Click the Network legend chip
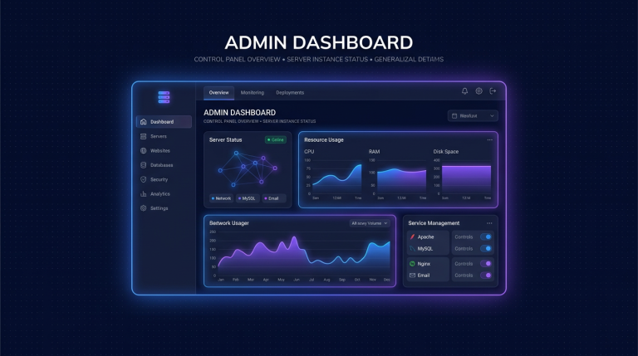The height and width of the screenshot is (356, 638). click(x=221, y=198)
